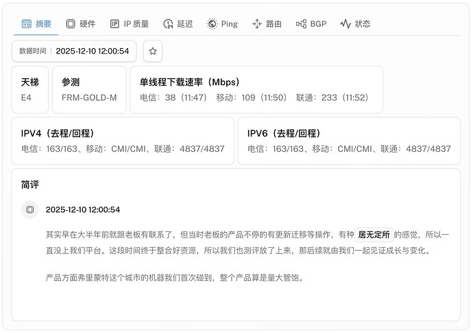Select the 参测 FRM-GOLD-M card

coord(89,90)
